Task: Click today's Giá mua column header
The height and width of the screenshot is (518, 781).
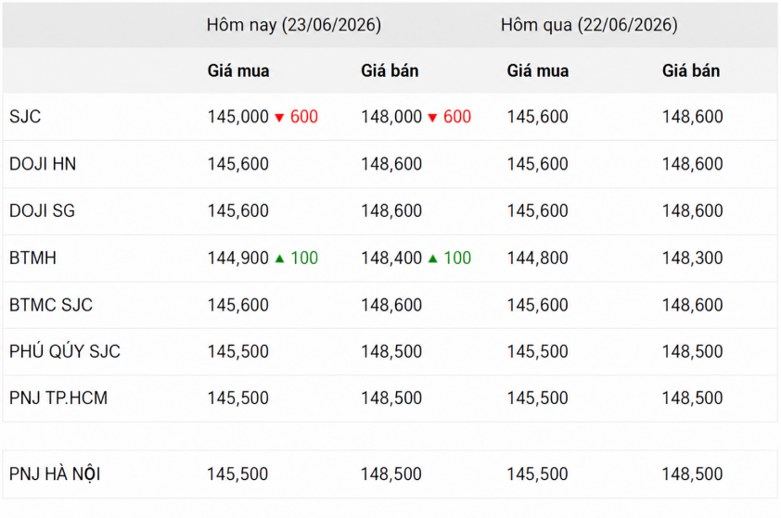Action: tap(238, 70)
